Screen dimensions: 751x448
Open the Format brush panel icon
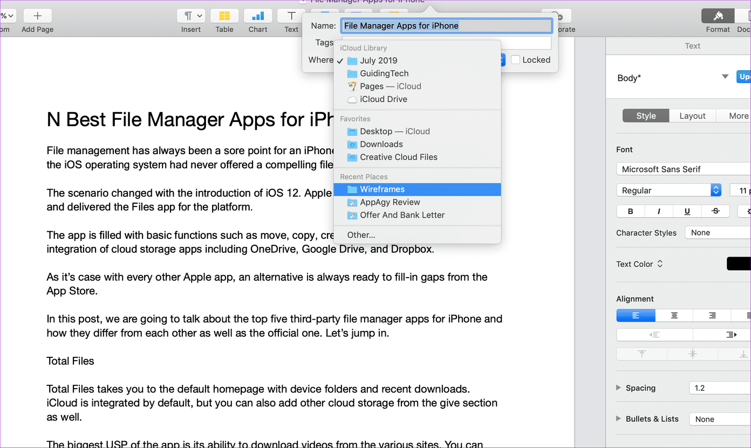tap(718, 16)
